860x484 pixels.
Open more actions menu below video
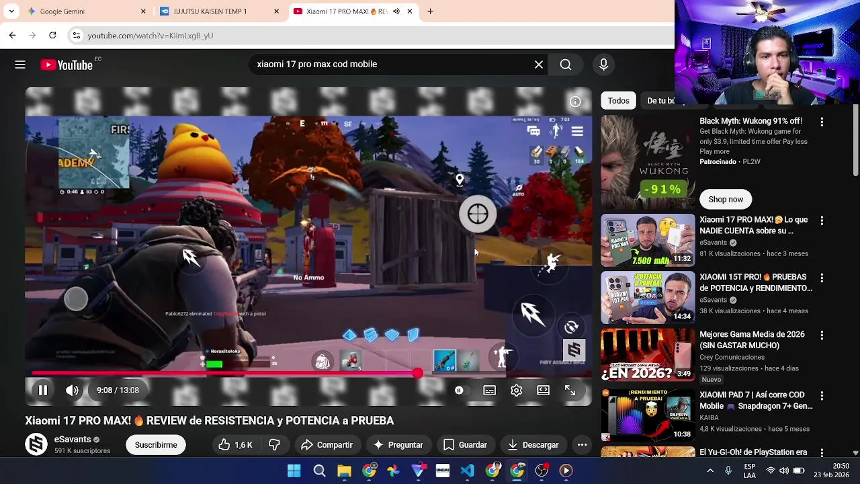(582, 444)
